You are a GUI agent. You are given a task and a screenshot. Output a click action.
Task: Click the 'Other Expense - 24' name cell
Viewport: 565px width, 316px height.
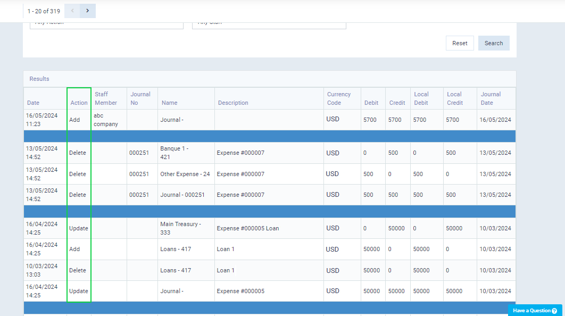pos(185,174)
